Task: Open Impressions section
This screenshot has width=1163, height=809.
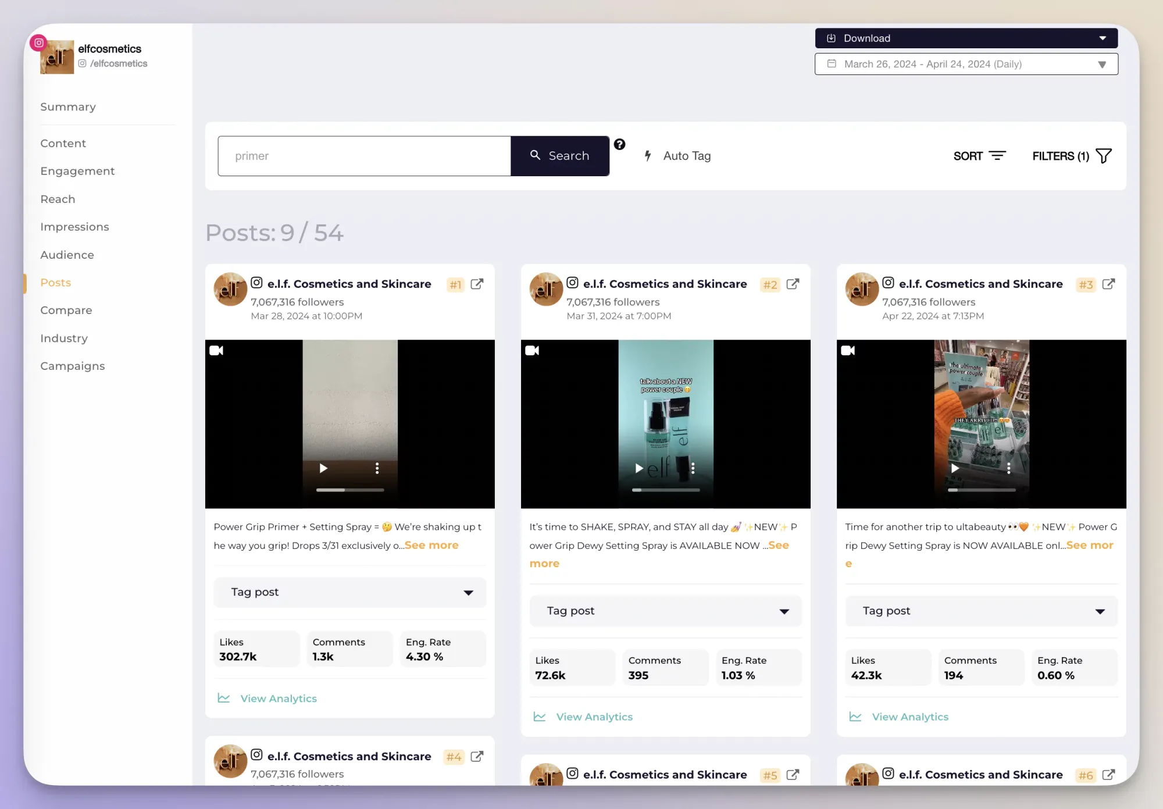Action: click(74, 227)
